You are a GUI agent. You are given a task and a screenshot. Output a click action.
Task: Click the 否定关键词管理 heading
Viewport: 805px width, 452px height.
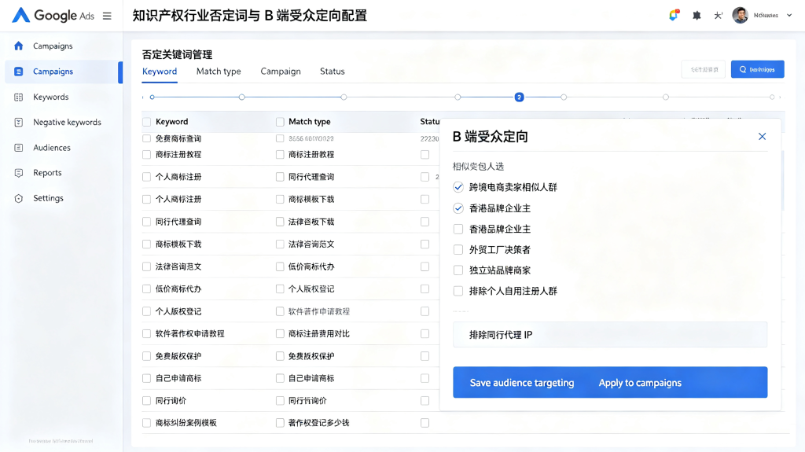pos(177,54)
